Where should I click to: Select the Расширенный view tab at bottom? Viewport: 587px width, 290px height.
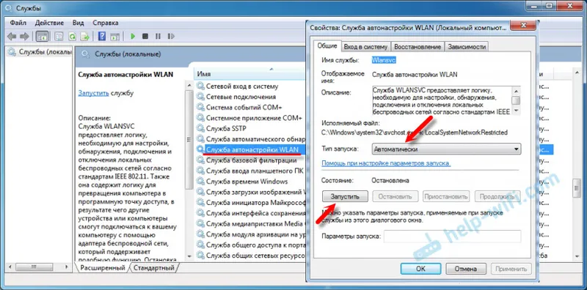pyautogui.click(x=103, y=267)
